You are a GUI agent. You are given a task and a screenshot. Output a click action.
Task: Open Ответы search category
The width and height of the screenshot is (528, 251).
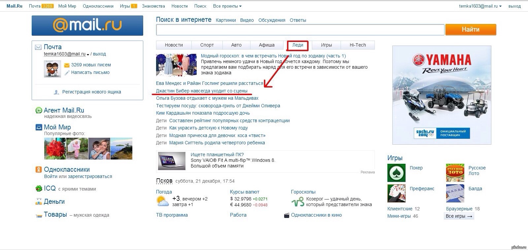(298, 20)
